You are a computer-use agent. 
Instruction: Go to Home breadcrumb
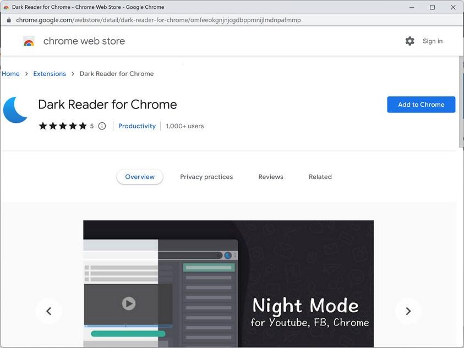(10, 74)
